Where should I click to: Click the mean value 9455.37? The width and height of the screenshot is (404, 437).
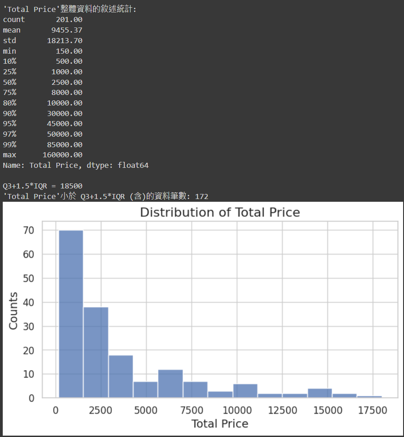click(67, 30)
